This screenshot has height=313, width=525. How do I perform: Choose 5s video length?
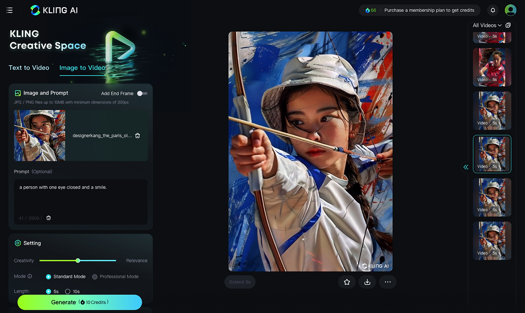(52, 292)
